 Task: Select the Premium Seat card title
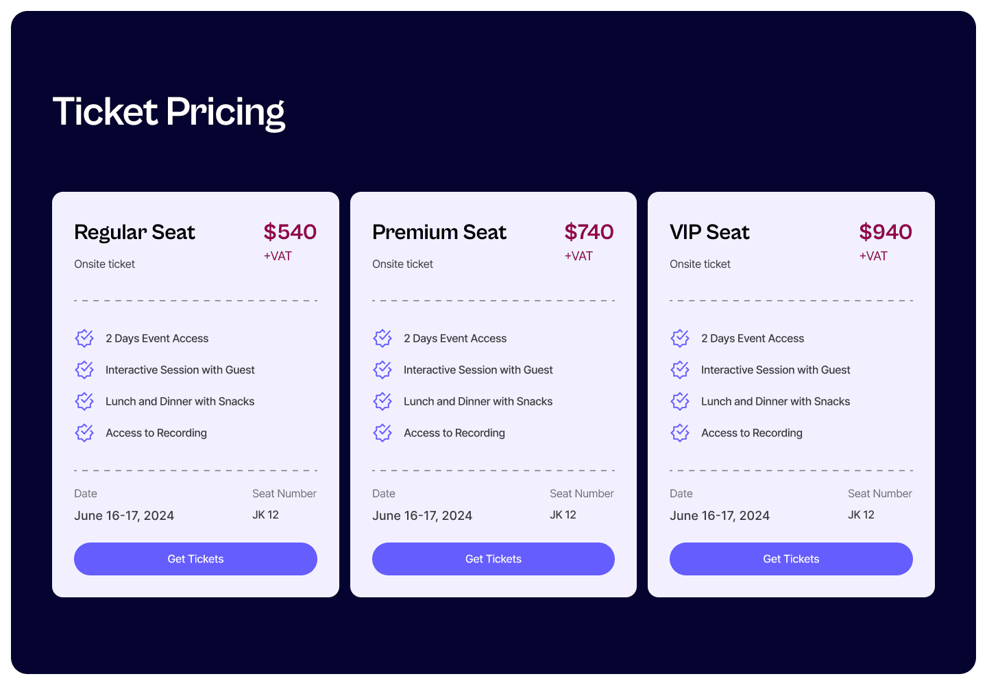click(x=439, y=232)
